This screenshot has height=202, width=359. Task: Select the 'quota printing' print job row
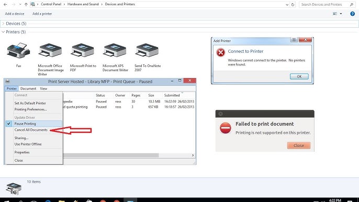(x=129, y=107)
